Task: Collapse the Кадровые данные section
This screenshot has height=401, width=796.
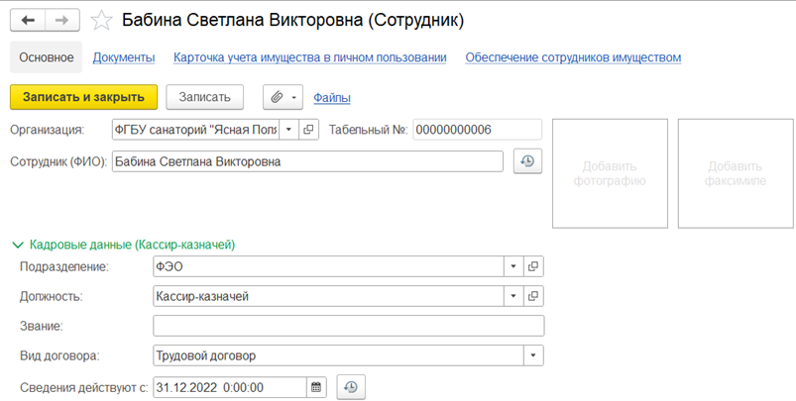Action: point(18,246)
